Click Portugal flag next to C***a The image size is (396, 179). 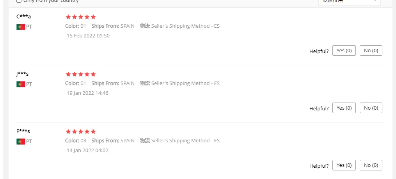tap(21, 27)
